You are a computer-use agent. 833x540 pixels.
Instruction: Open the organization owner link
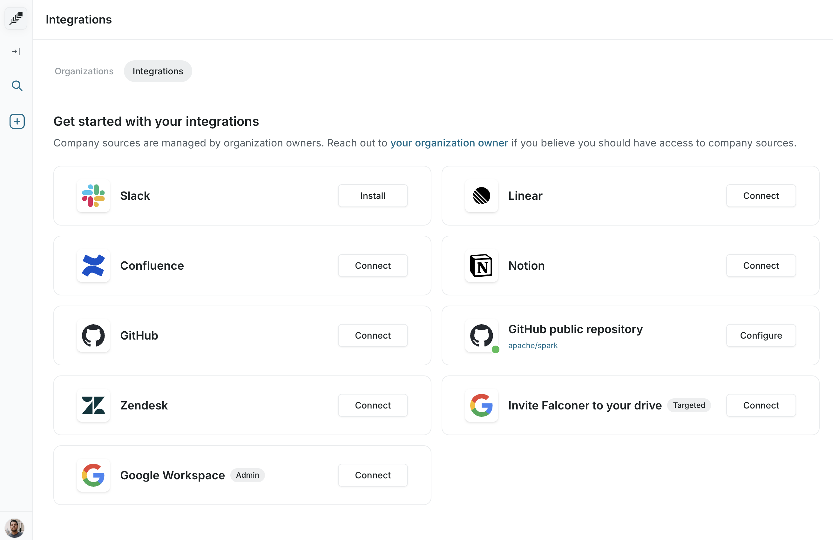(449, 143)
